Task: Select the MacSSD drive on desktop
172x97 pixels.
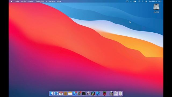Action: click(156, 8)
